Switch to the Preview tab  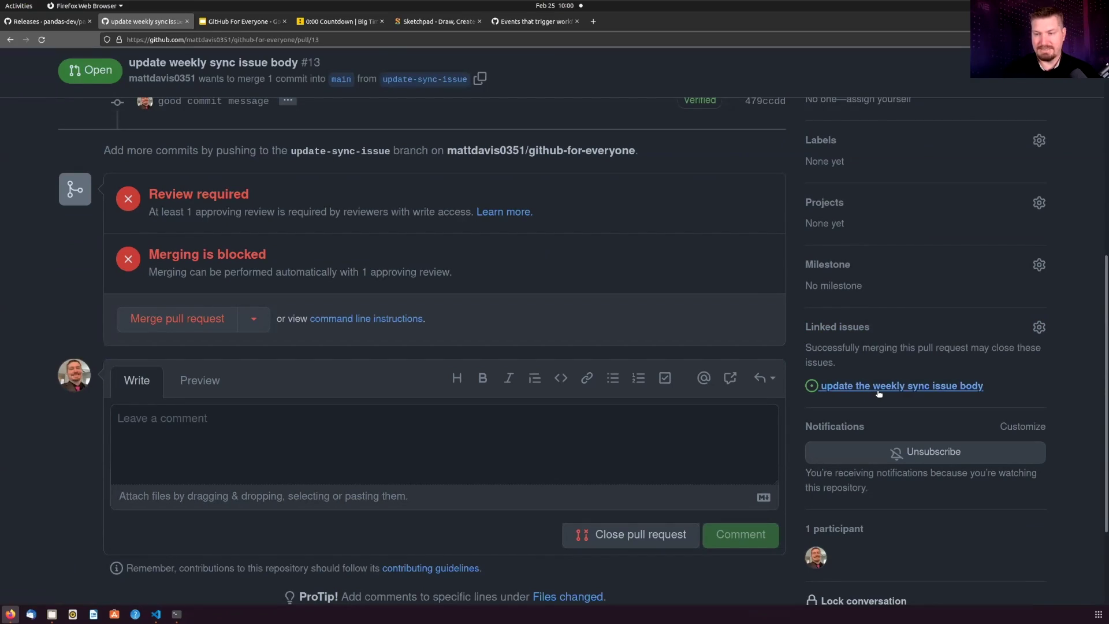click(x=199, y=381)
